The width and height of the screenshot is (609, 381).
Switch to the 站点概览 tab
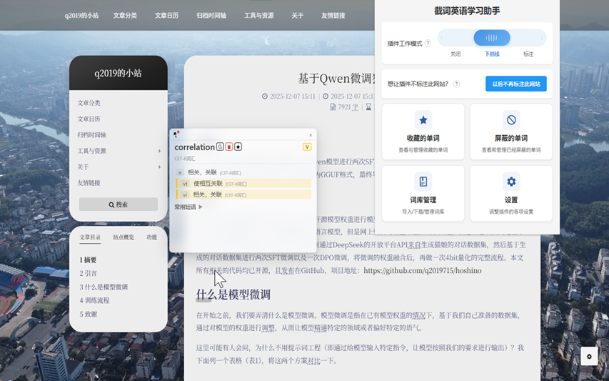point(124,237)
